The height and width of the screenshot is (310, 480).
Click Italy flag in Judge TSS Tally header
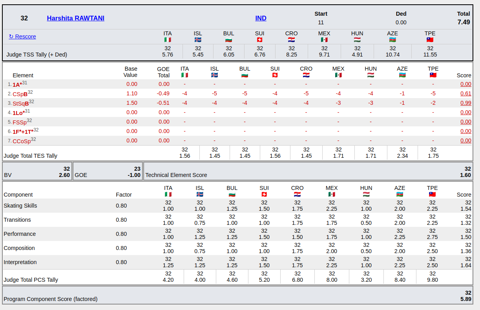[x=168, y=40]
